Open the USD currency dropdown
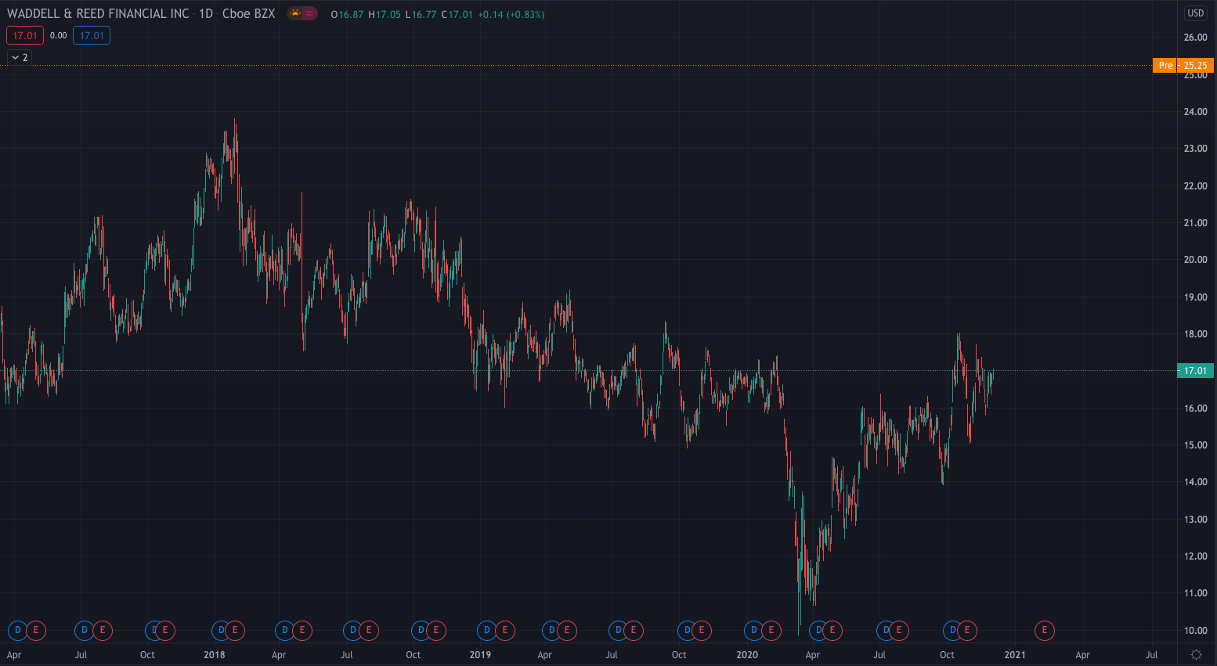 coord(1195,13)
